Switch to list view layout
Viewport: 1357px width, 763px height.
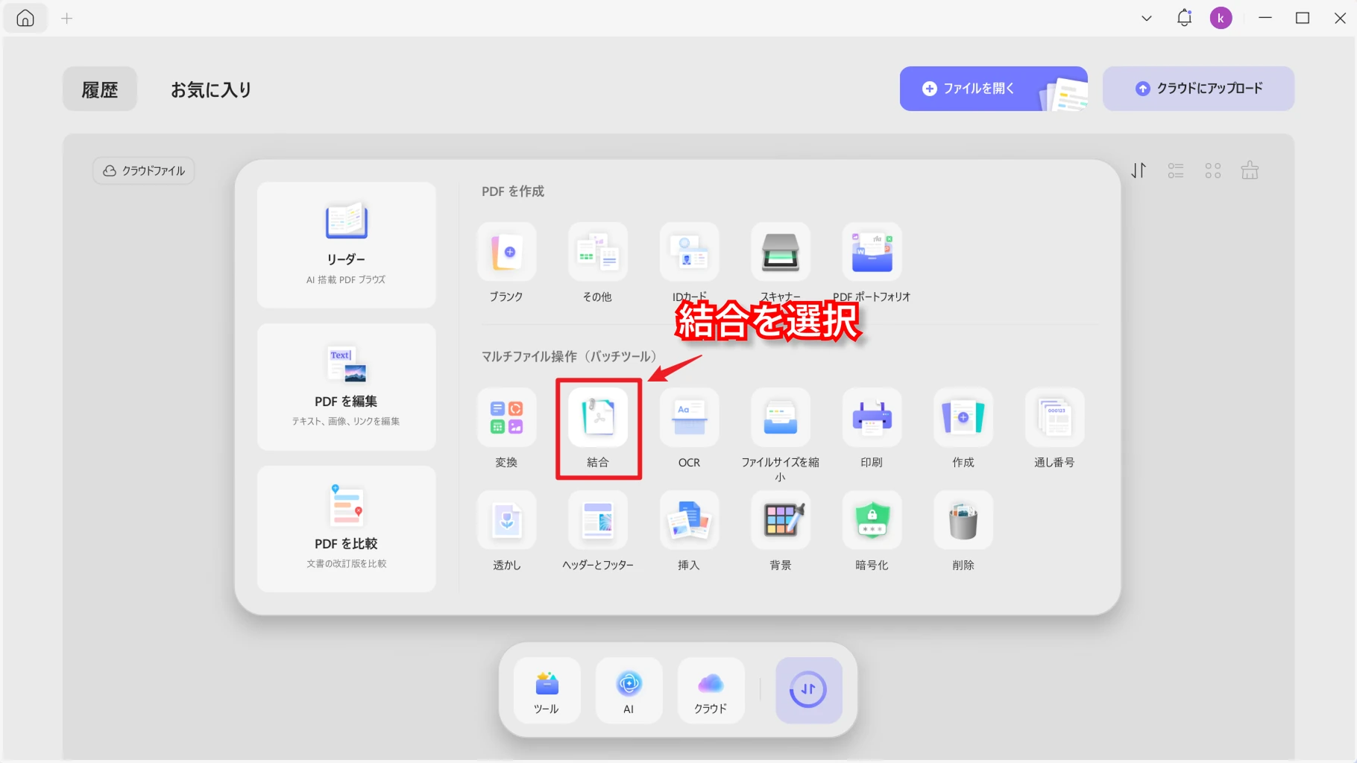pos(1176,171)
